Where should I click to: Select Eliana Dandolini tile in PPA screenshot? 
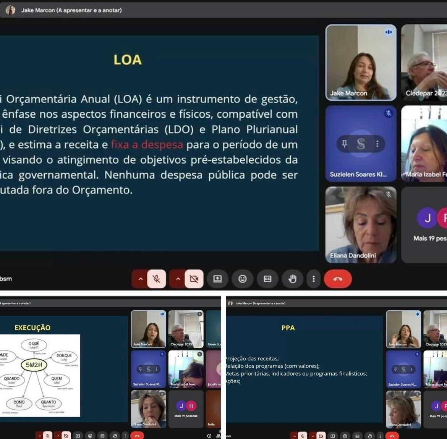pos(403,409)
